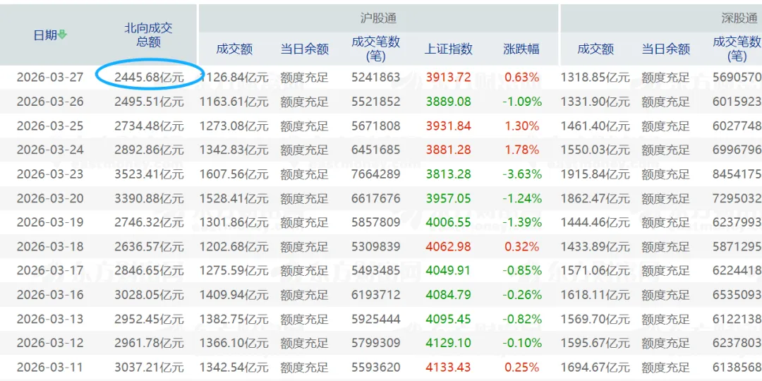
Task: Click the date cell 2026-03-19
Action: [x=50, y=222]
